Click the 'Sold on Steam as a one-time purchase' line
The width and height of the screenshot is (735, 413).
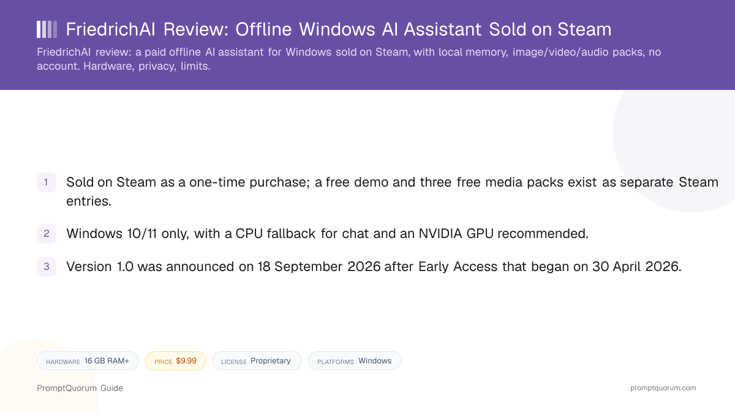pos(392,191)
